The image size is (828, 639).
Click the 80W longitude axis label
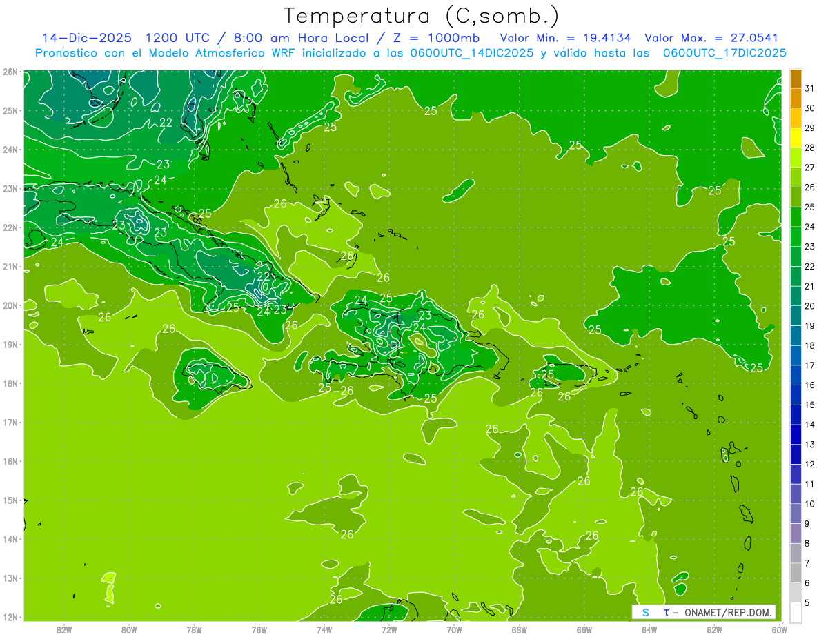coord(129,629)
